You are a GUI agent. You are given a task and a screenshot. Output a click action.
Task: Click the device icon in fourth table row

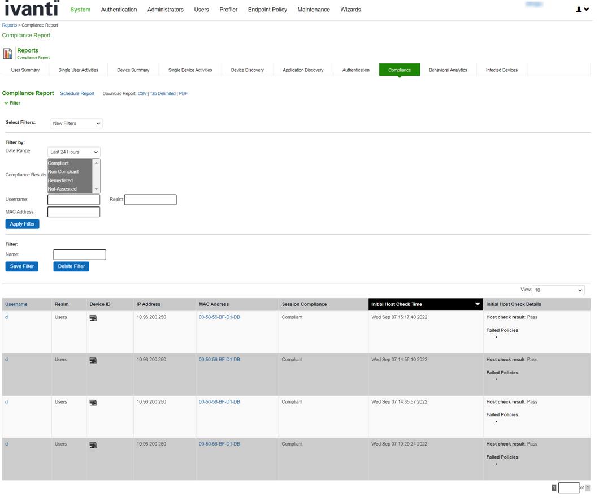pos(93,445)
